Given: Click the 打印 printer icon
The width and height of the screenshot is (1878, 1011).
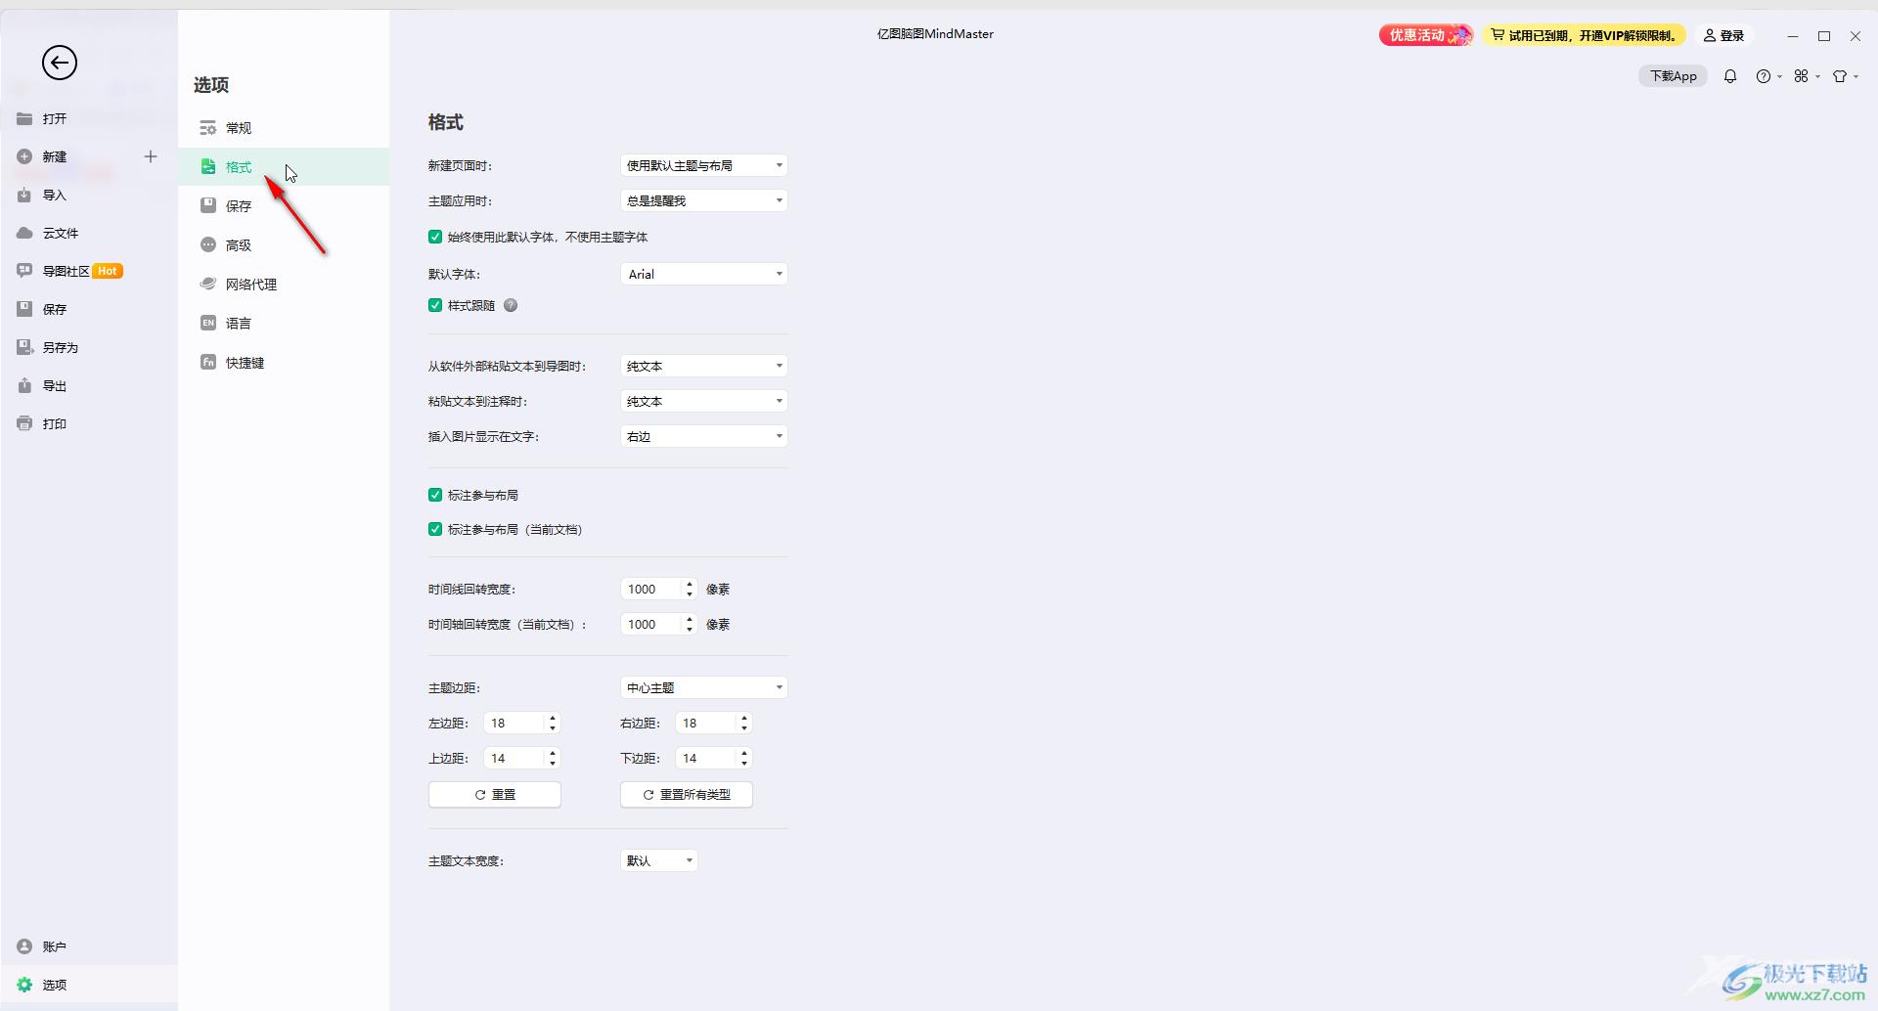Looking at the screenshot, I should [x=24, y=423].
